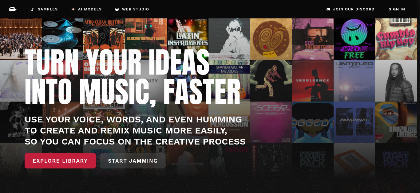Click Sign In in the header

click(x=397, y=9)
